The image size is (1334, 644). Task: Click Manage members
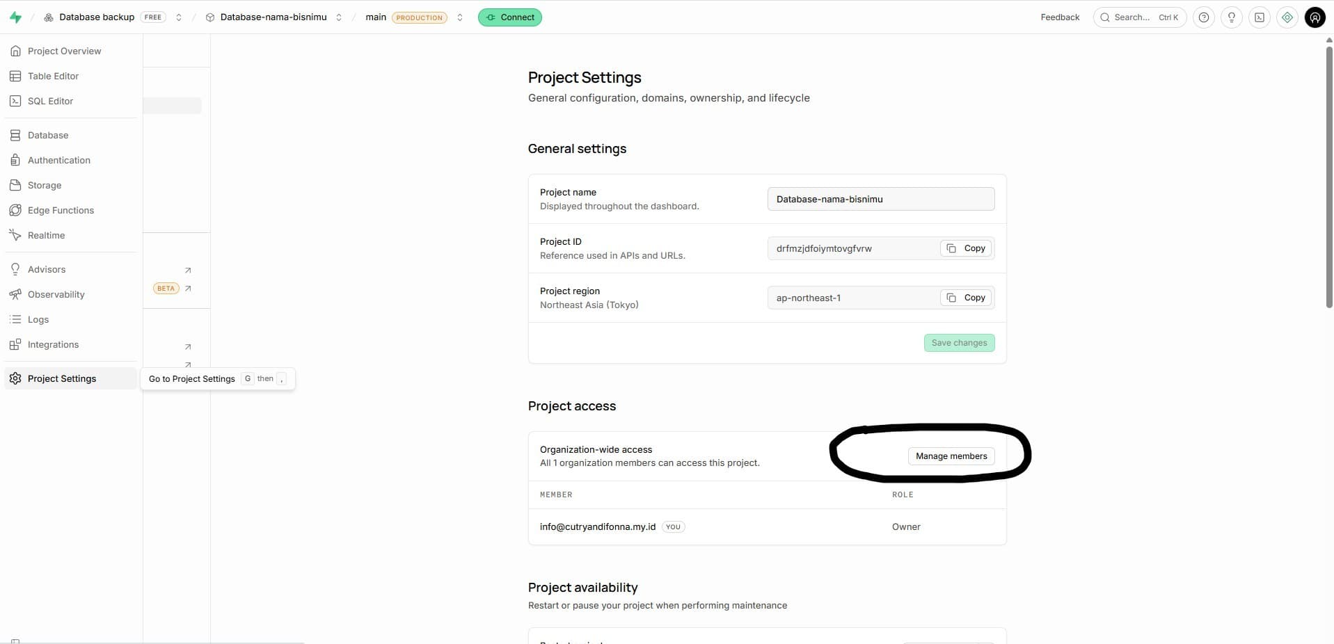coord(951,456)
